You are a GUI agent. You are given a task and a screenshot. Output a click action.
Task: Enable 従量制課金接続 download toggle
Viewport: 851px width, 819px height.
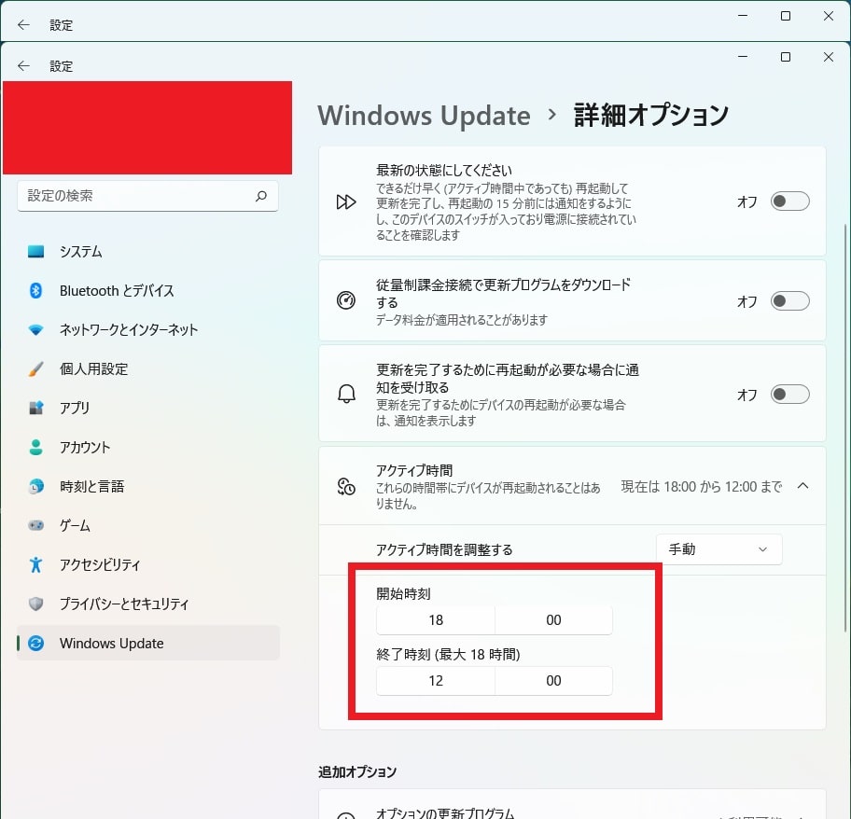[789, 300]
